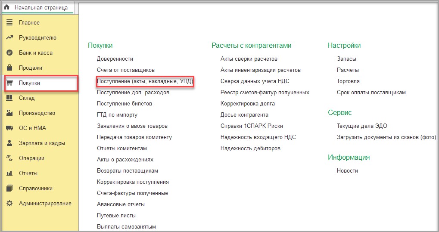Switch to the Начальная страница tab
Viewport: 439px width, 232px height.
[38, 8]
